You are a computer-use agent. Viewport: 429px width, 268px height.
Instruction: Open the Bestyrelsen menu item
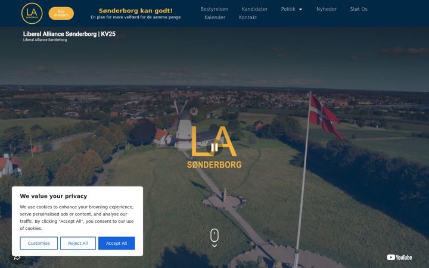coord(214,9)
